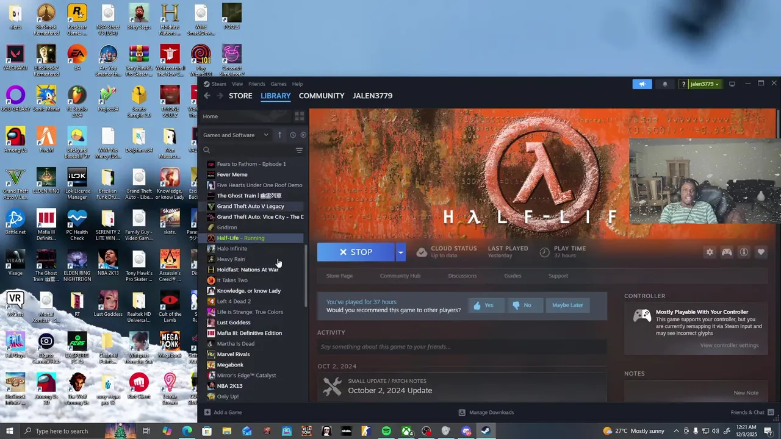Image resolution: width=781 pixels, height=439 pixels.
Task: Open the Friends menu
Action: [257, 84]
